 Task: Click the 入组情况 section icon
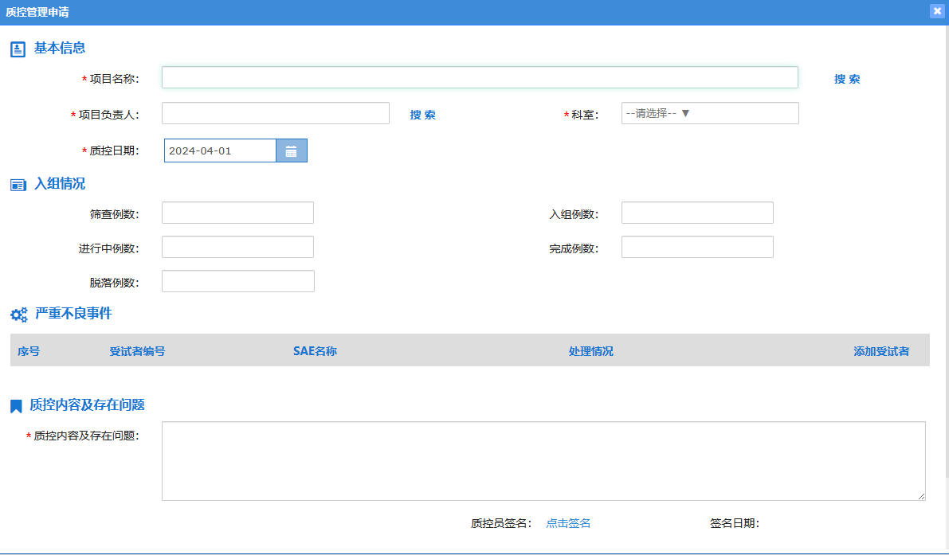pyautogui.click(x=18, y=185)
